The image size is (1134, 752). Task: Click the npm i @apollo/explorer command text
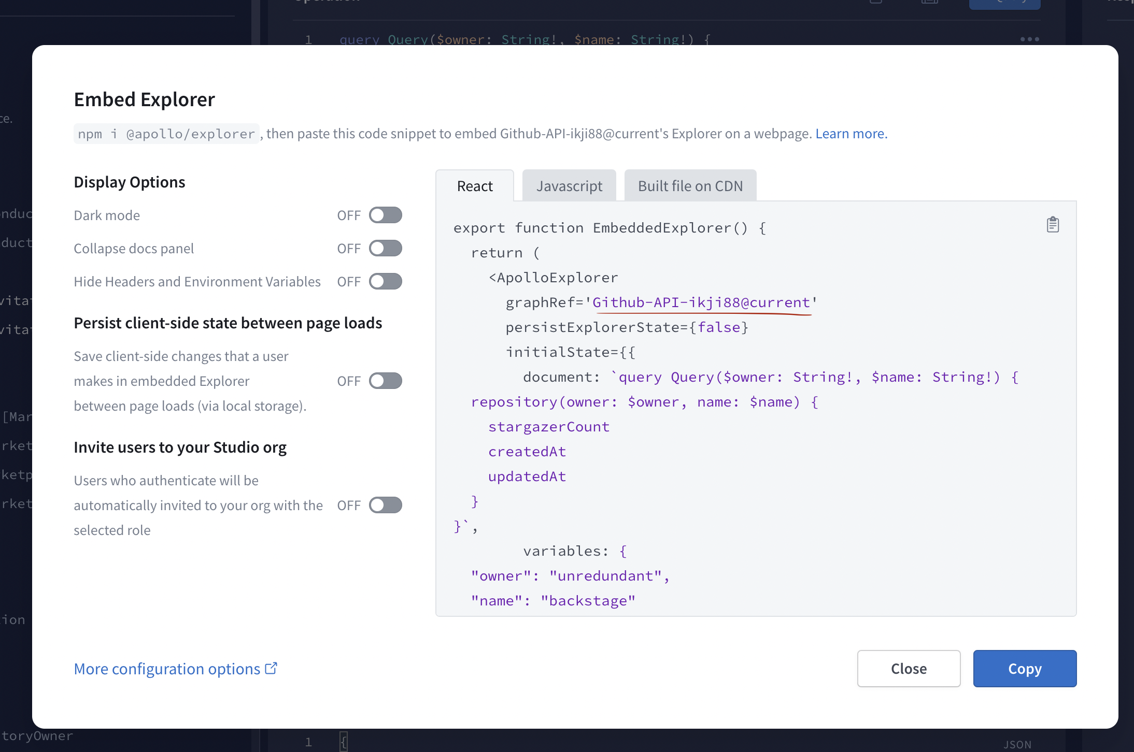pyautogui.click(x=166, y=134)
